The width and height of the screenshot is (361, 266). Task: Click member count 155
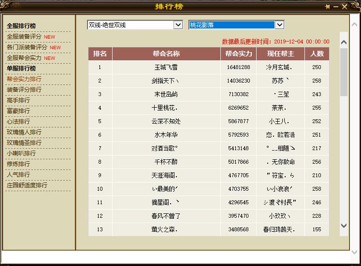click(317, 229)
